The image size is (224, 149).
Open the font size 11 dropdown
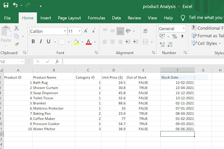click(x=79, y=31)
